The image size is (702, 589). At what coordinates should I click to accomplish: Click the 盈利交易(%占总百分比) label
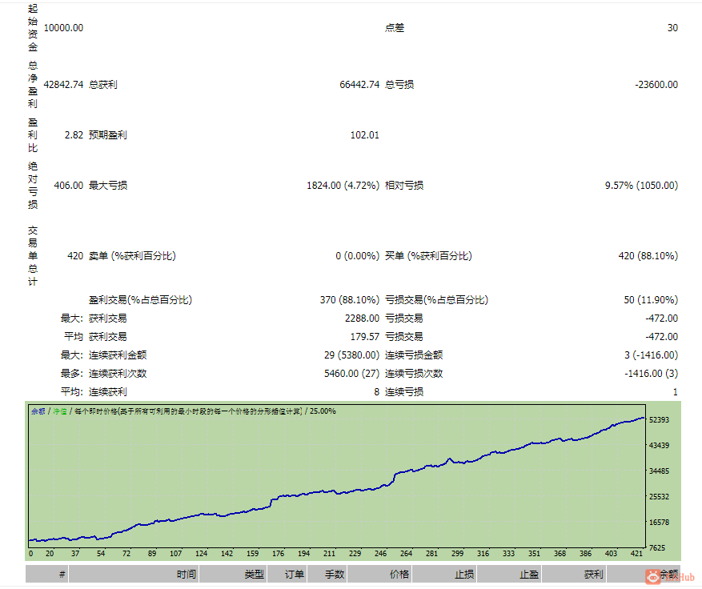pos(140,300)
